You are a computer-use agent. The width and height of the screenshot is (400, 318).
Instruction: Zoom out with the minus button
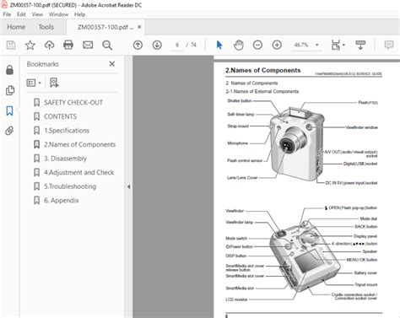click(x=257, y=45)
